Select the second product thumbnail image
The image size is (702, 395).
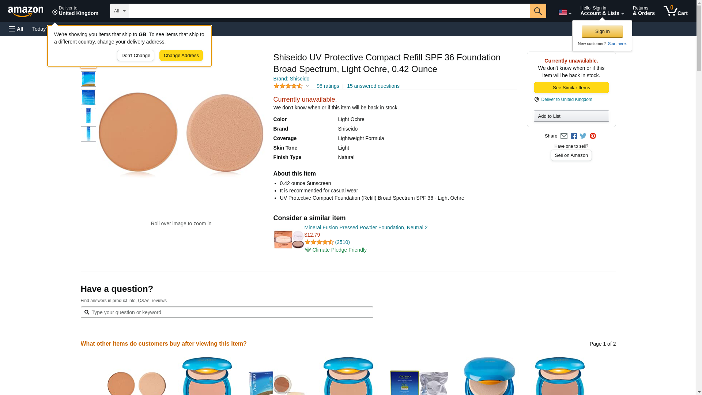pyautogui.click(x=88, y=79)
